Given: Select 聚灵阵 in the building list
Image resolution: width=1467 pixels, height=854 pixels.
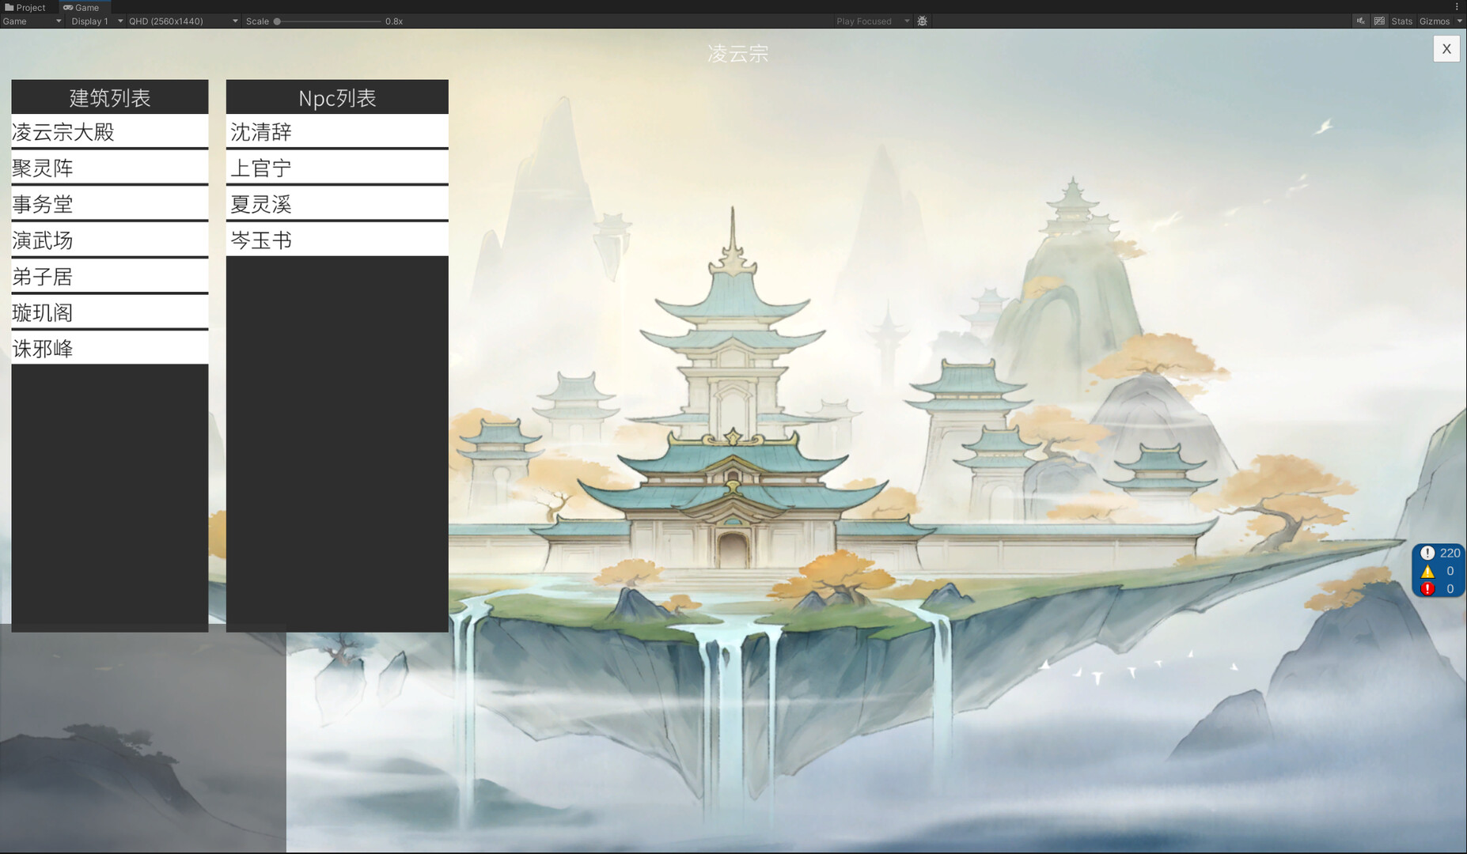Looking at the screenshot, I should pos(110,168).
